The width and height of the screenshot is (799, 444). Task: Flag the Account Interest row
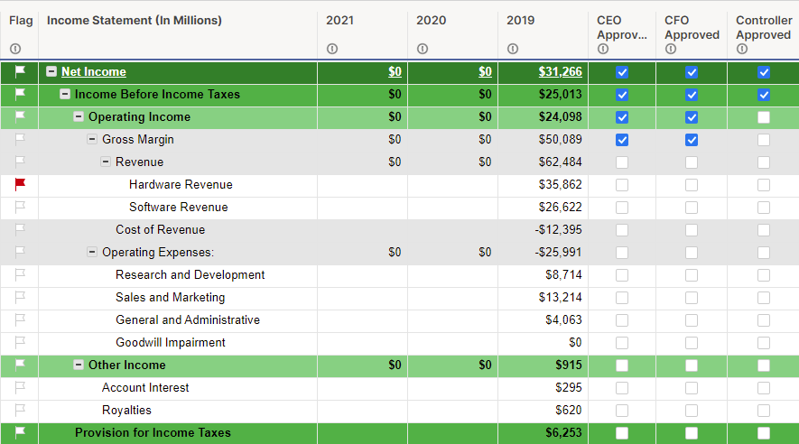[20, 387]
